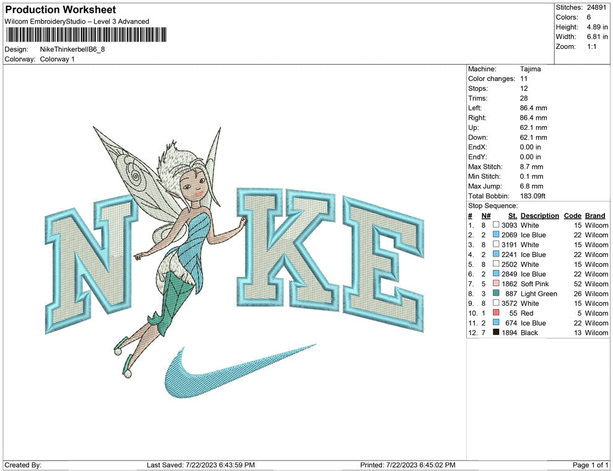Viewport: 613px width, 471px height.
Task: Click the 'Created By:' footer label
Action: click(x=23, y=465)
